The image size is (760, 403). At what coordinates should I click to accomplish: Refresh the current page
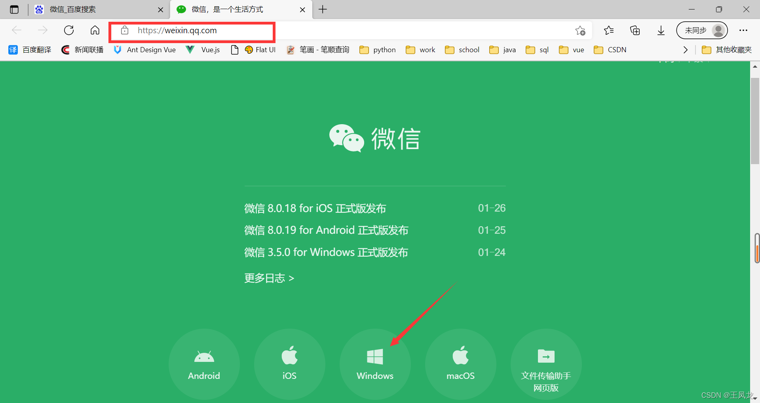pos(69,30)
